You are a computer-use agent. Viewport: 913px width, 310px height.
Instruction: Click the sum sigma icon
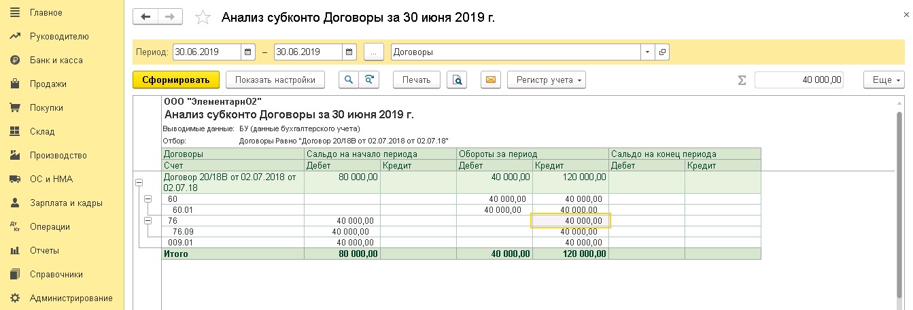tap(742, 80)
